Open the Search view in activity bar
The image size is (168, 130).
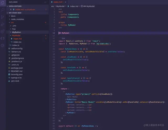pyautogui.click(x=2, y=10)
